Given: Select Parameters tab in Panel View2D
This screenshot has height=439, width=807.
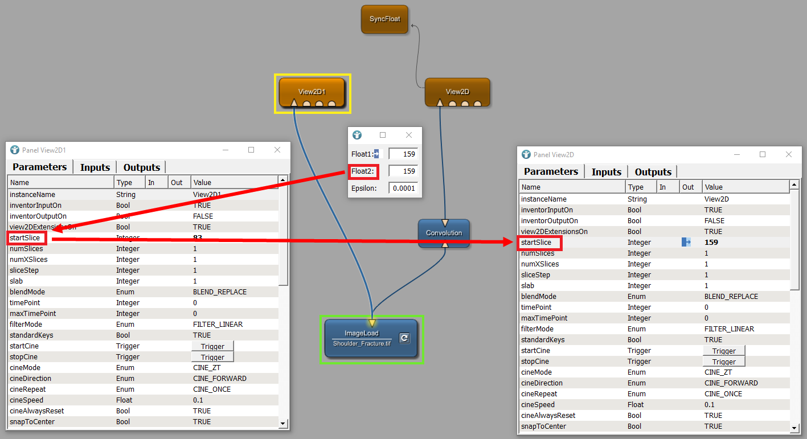Looking at the screenshot, I should [550, 172].
